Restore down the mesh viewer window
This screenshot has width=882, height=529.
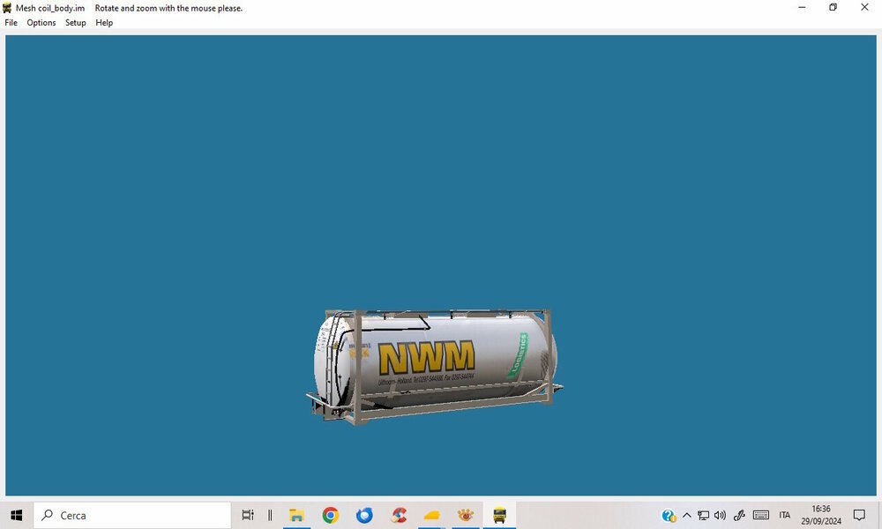coord(833,7)
